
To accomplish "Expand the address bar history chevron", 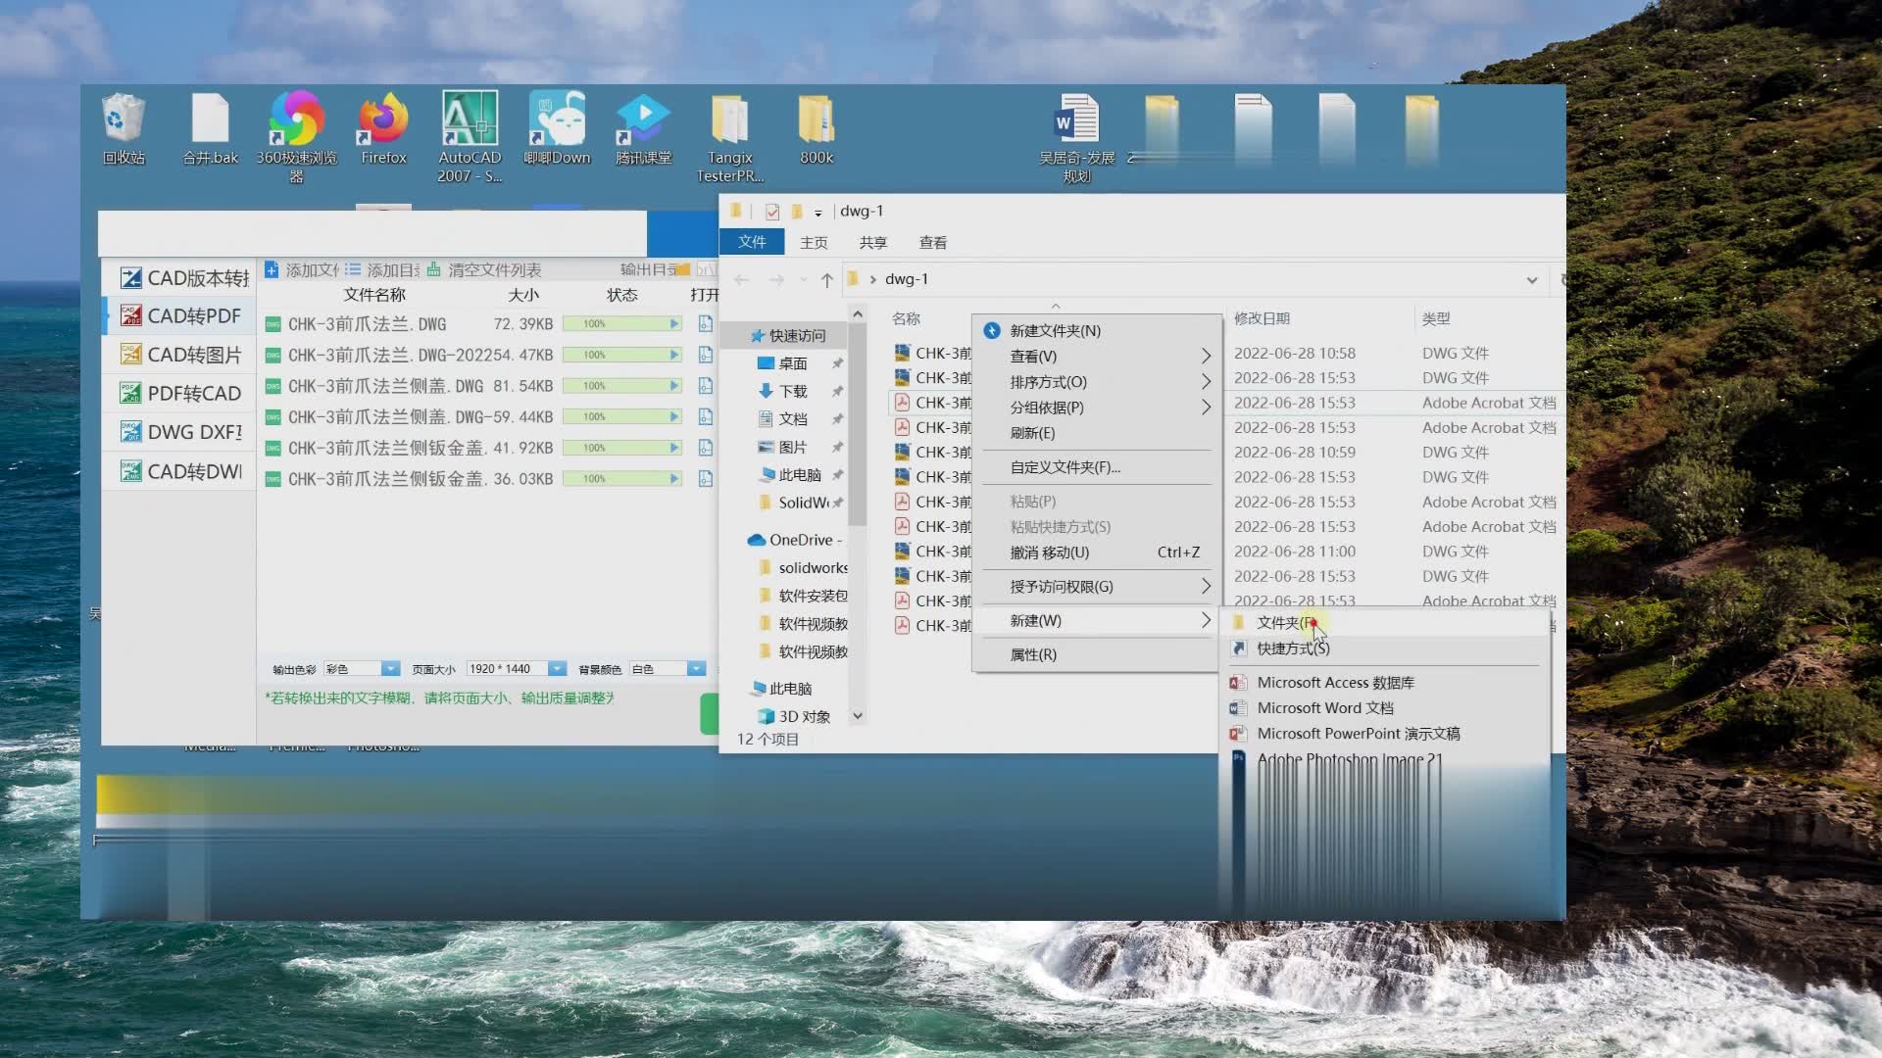I will (1531, 280).
